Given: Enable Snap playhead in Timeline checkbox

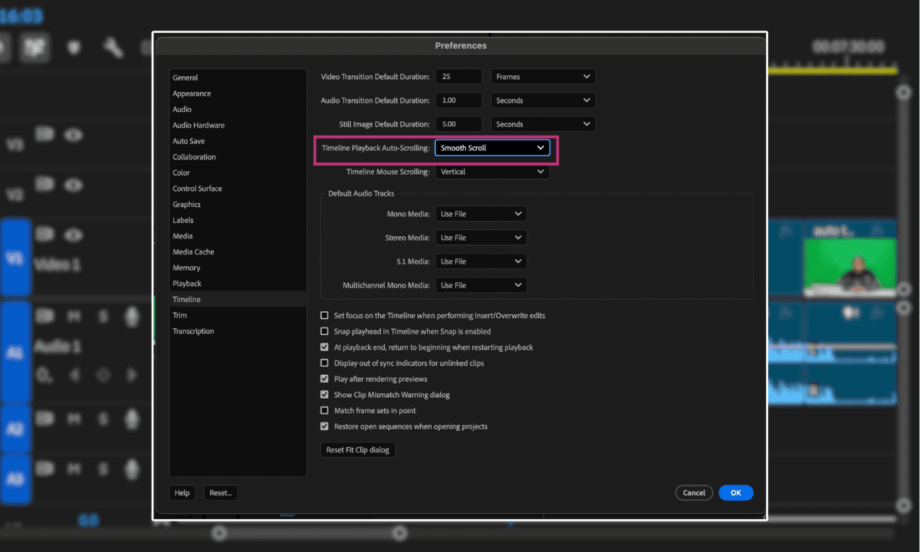Looking at the screenshot, I should [324, 331].
